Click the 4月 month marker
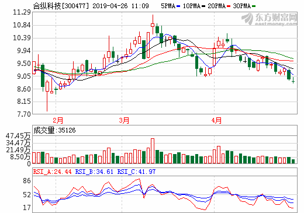Screen dimensions: 304x213 [216, 120]
